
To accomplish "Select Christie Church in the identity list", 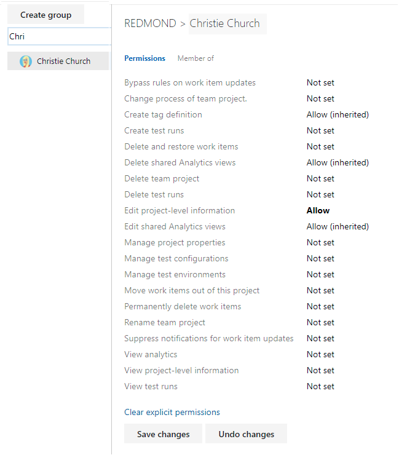I will click(63, 61).
